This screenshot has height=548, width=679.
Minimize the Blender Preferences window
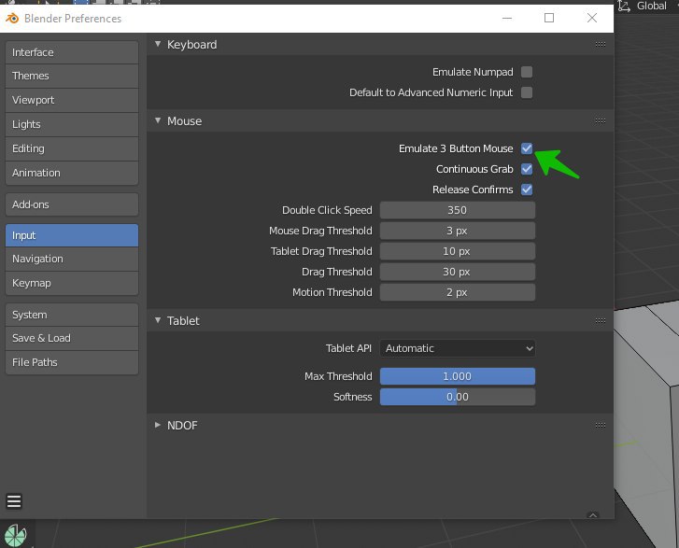click(x=506, y=18)
